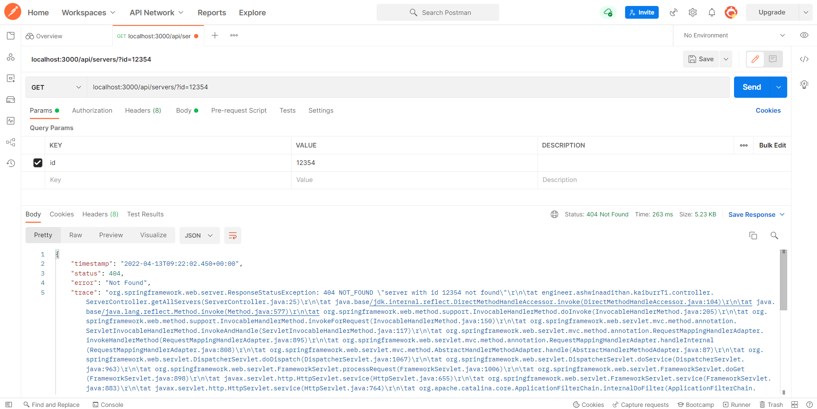Screen dimensions: 817x409
Task: Toggle the environment quick look eye
Action: pos(804,35)
